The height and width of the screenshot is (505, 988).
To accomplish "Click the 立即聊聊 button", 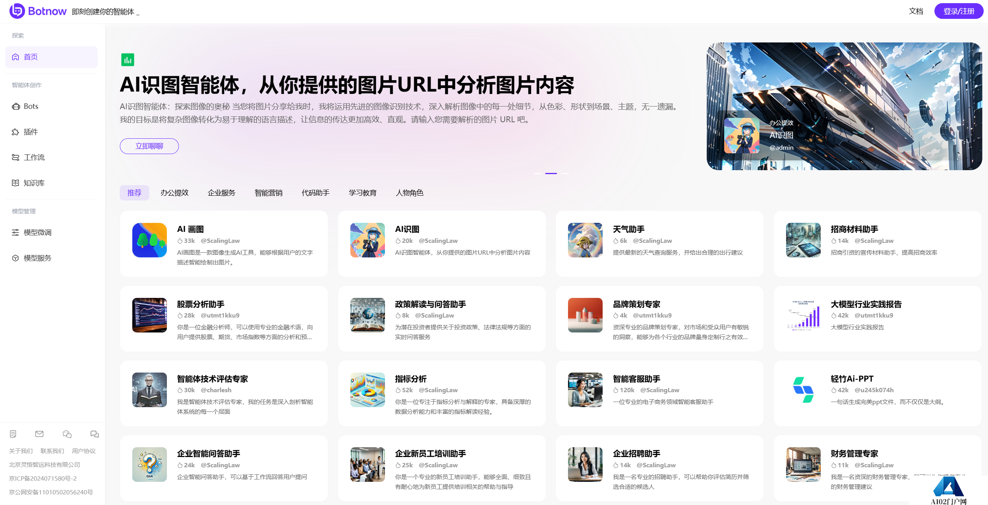I will [149, 146].
